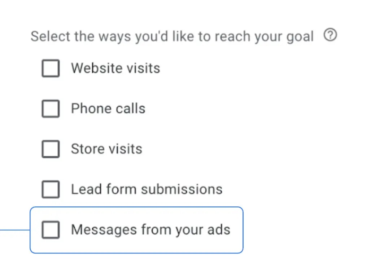Image resolution: width=371 pixels, height=272 pixels.
Task: Toggle the first checkbox in the list
Action: click(50, 68)
